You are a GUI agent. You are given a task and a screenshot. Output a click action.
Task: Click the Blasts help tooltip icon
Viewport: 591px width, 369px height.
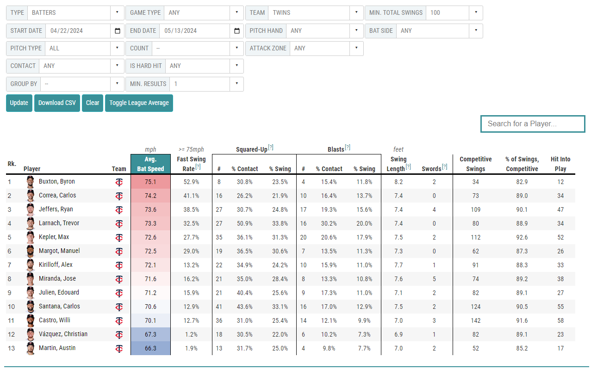tap(348, 148)
